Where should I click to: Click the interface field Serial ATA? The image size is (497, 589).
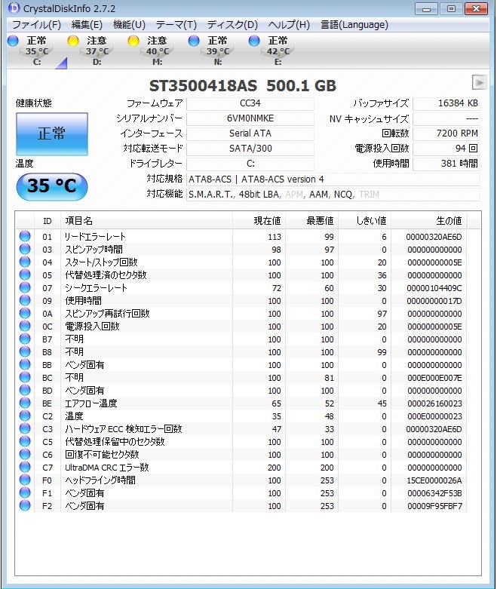click(x=250, y=133)
